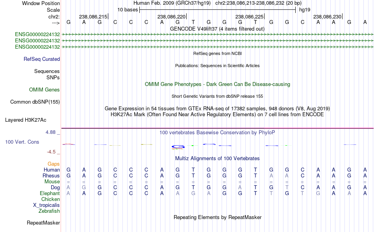Select the Mouse alignment row label
This screenshot has width=374, height=232.
point(52,181)
